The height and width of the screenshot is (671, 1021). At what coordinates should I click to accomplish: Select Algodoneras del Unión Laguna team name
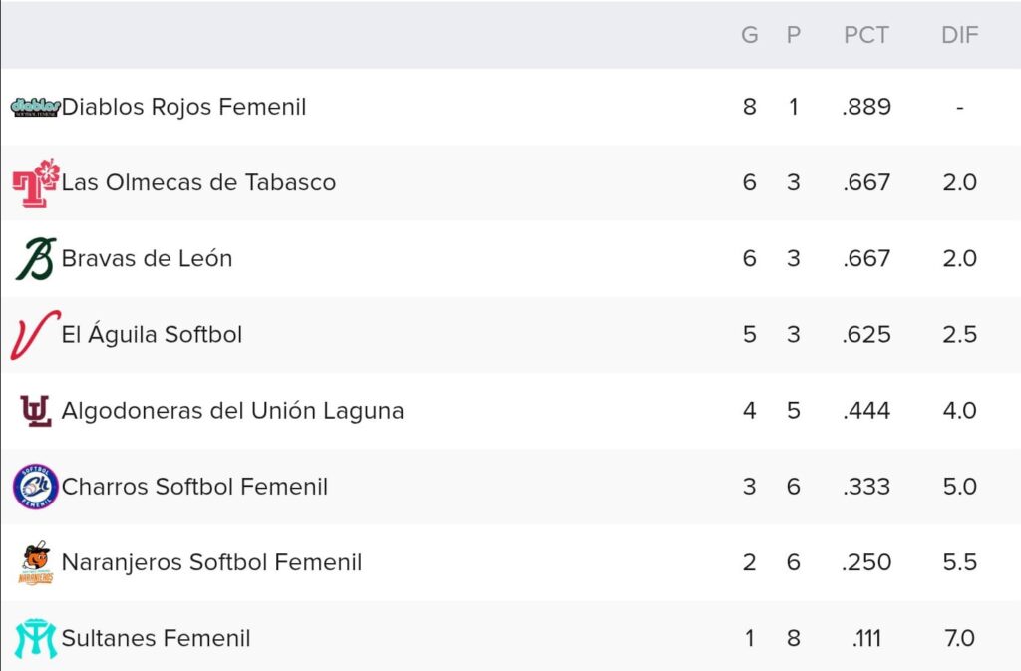(232, 410)
